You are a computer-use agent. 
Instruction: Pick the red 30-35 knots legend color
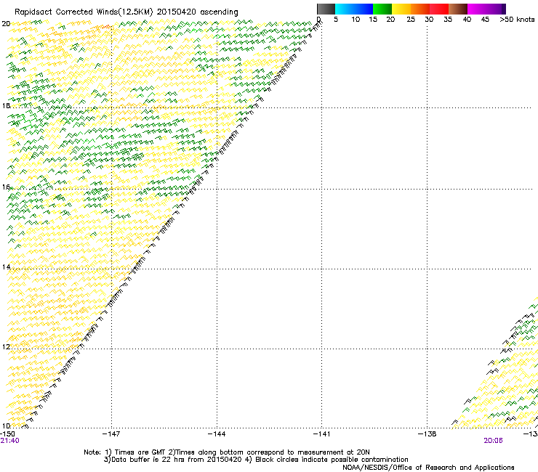click(x=439, y=9)
